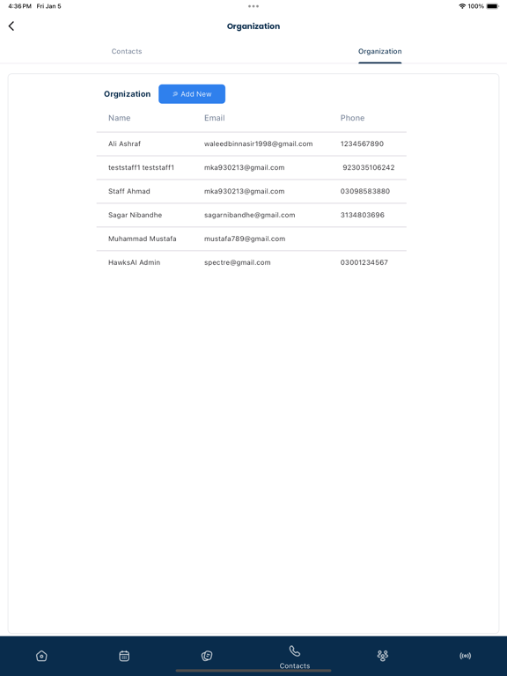Click teststaff1's email mka930213@gmail.com
This screenshot has height=676, width=507.
(x=244, y=167)
